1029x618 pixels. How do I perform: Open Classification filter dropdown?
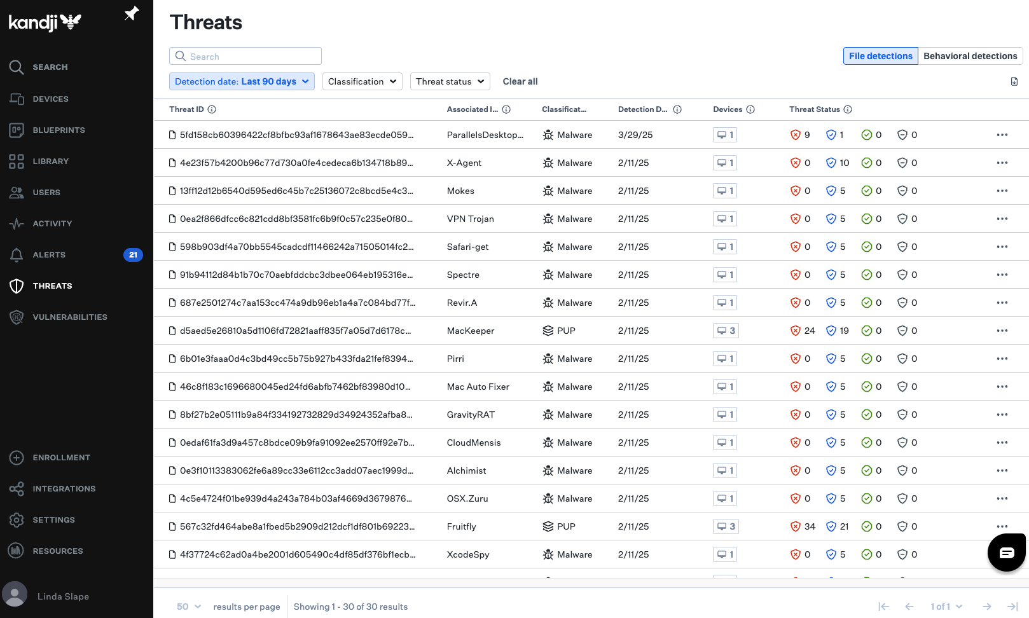pyautogui.click(x=363, y=81)
